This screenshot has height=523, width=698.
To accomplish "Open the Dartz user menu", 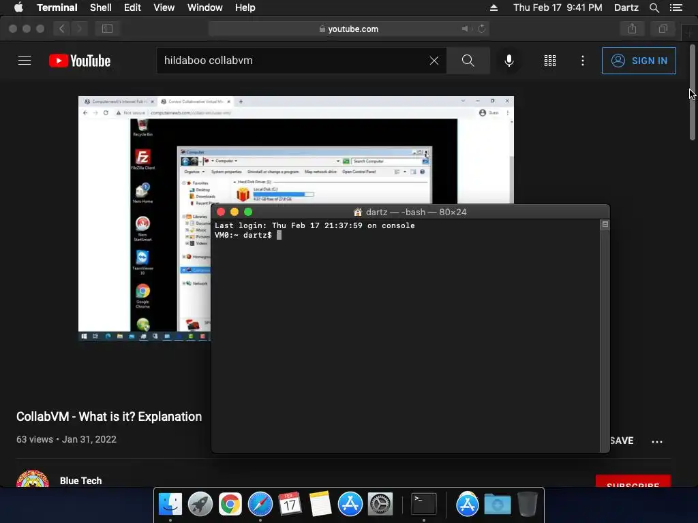I will [x=626, y=7].
